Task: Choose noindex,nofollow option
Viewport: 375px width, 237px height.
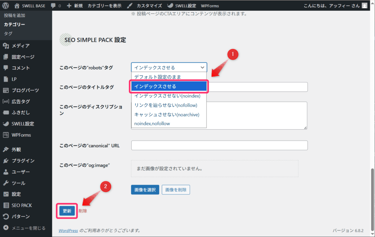Action: pos(169,124)
